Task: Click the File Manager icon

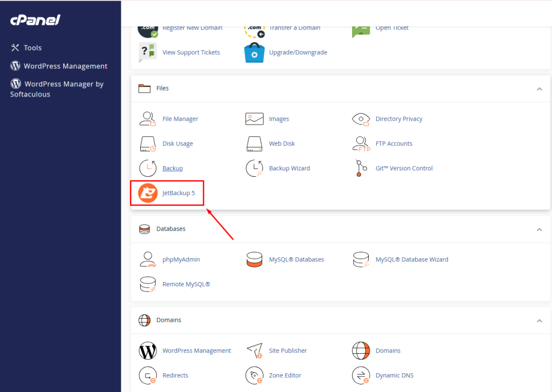Action: [148, 119]
